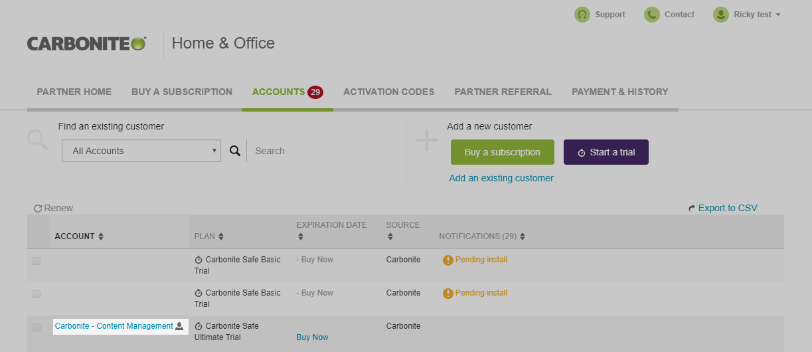Viewport: 812px width, 352px height.
Task: Click the Ricky test user avatar icon
Action: click(720, 15)
